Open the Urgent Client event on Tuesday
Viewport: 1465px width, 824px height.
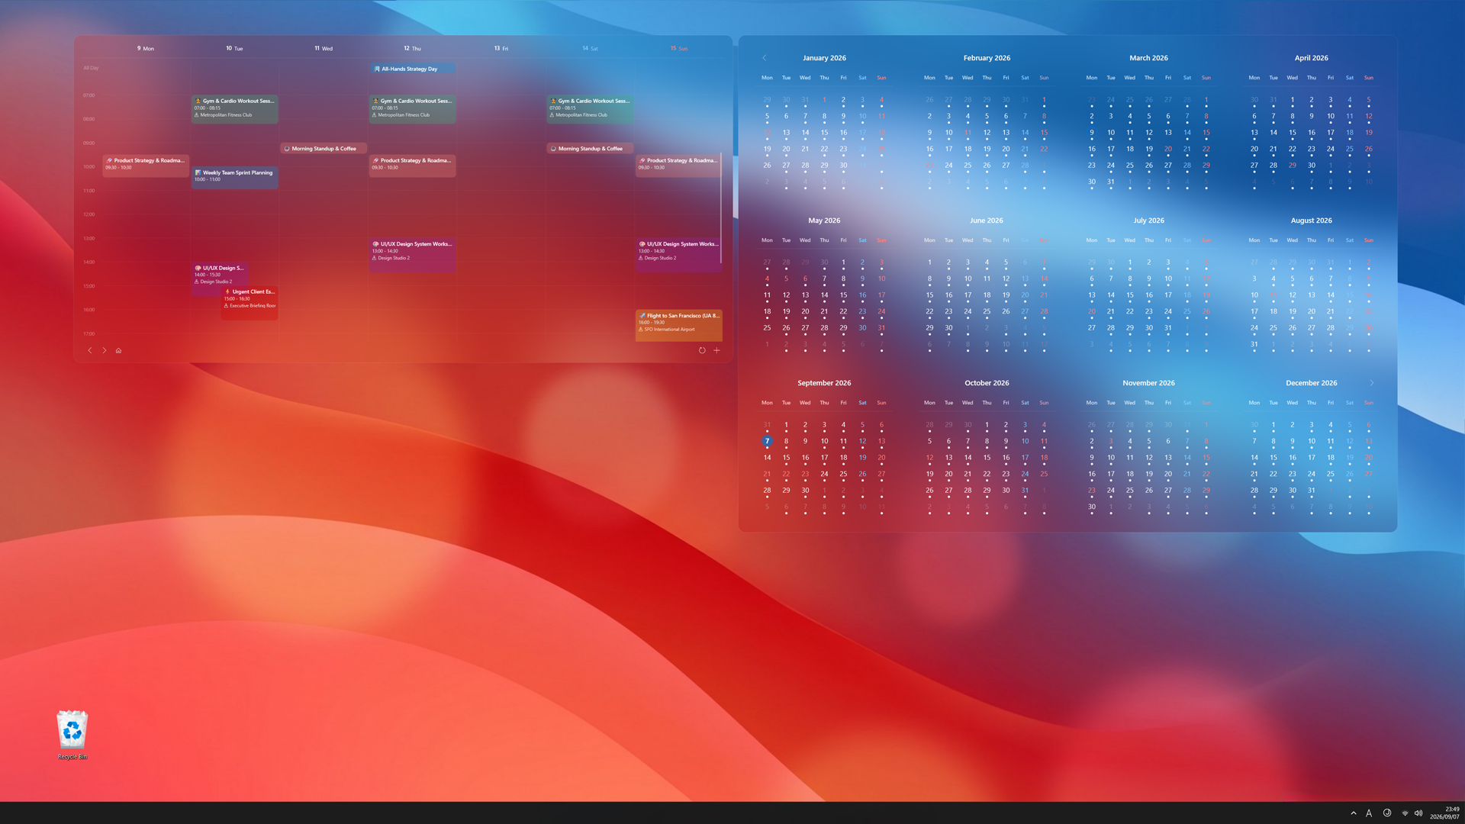click(x=250, y=303)
